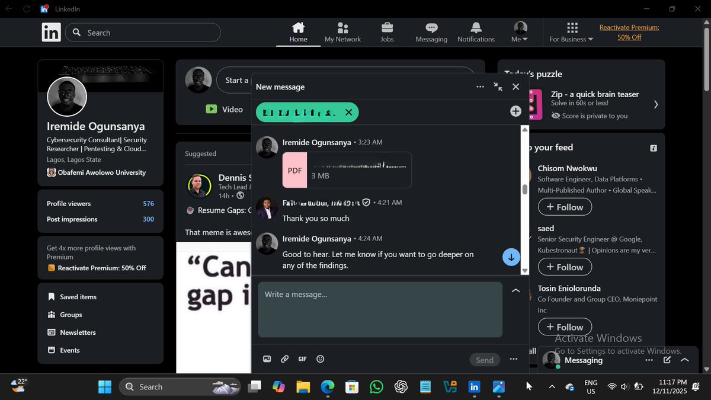Image resolution: width=711 pixels, height=400 pixels.
Task: Open My Network tab
Action: click(x=342, y=32)
